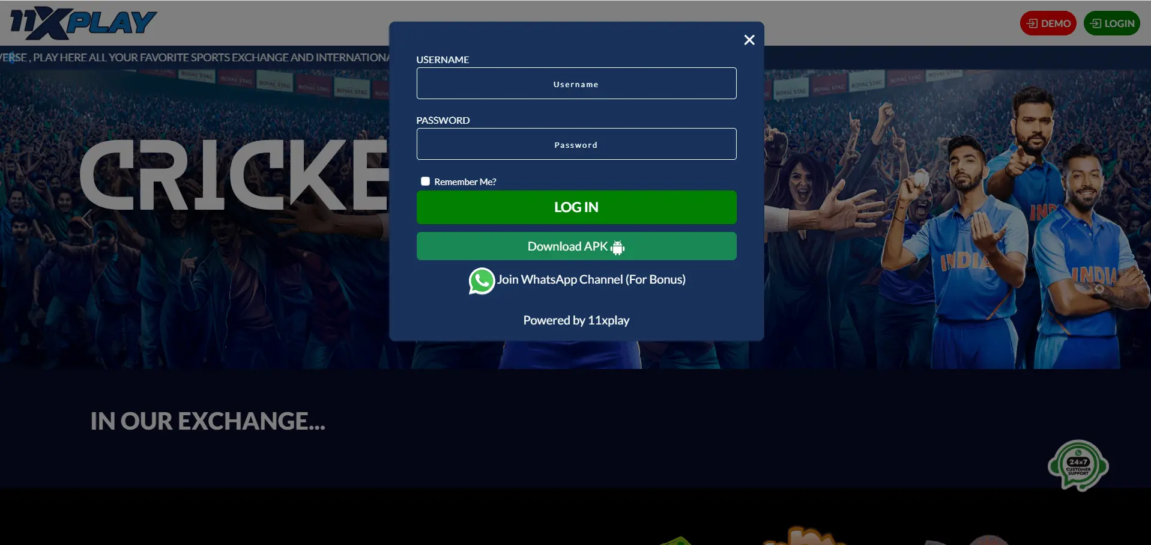Click the Download APK button
The width and height of the screenshot is (1151, 545).
[x=576, y=246]
